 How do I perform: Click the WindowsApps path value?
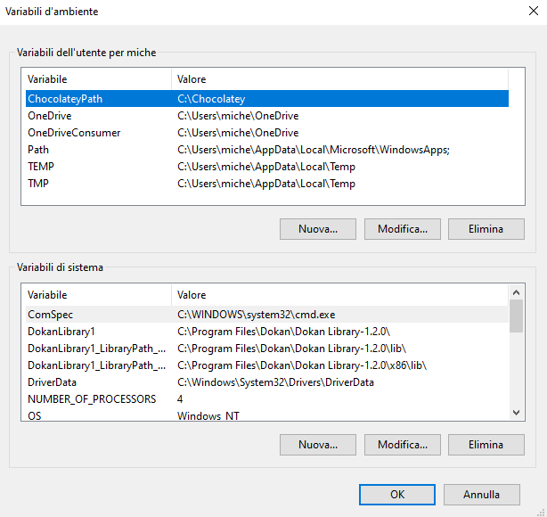click(314, 150)
